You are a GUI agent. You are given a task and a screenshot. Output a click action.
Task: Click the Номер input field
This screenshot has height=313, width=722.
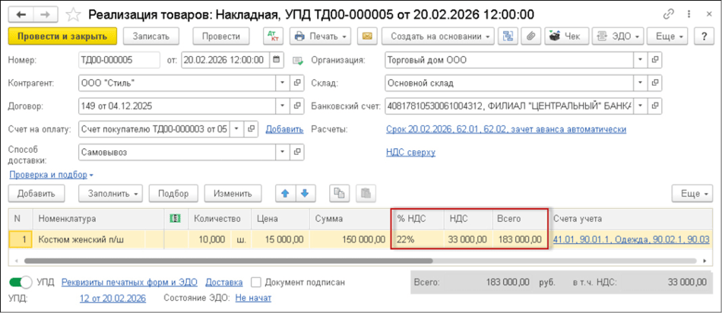coord(119,60)
